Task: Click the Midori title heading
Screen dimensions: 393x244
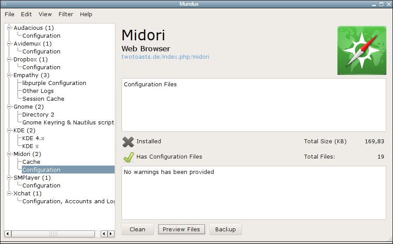Action: [144, 35]
